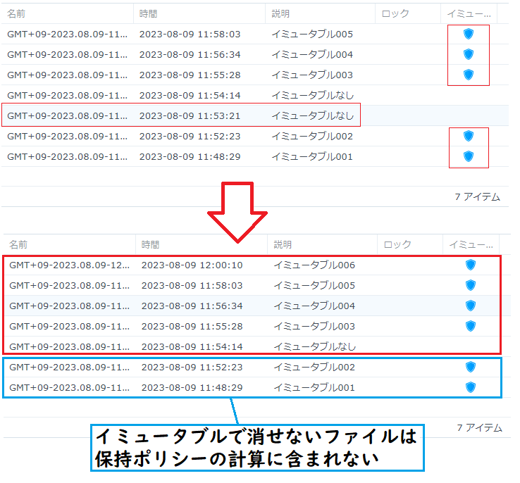Select upper row with time 2023-08-09 11:58:03
The width and height of the screenshot is (520, 483).
coord(254,34)
